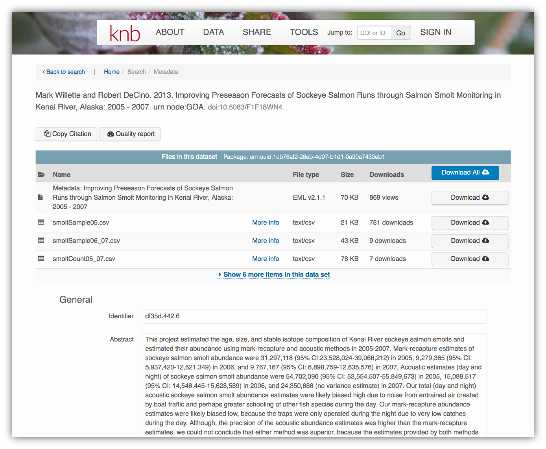Open the DATA menu

(213, 32)
